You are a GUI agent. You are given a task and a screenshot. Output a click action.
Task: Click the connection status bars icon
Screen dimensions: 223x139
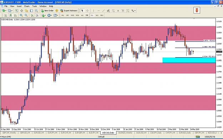tap(198, 137)
